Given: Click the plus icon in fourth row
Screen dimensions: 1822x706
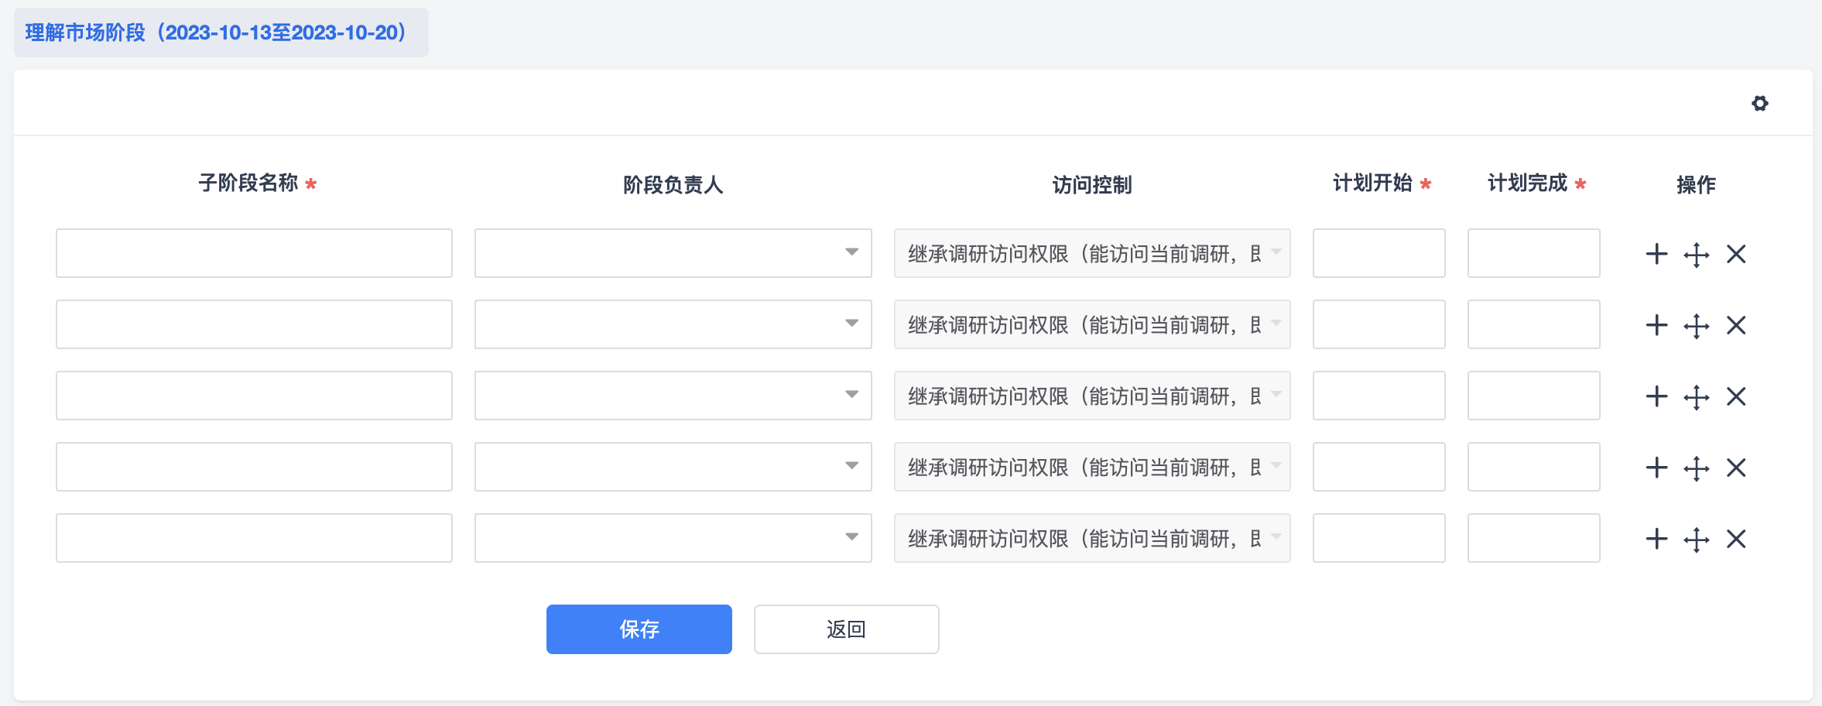Looking at the screenshot, I should tap(1656, 468).
